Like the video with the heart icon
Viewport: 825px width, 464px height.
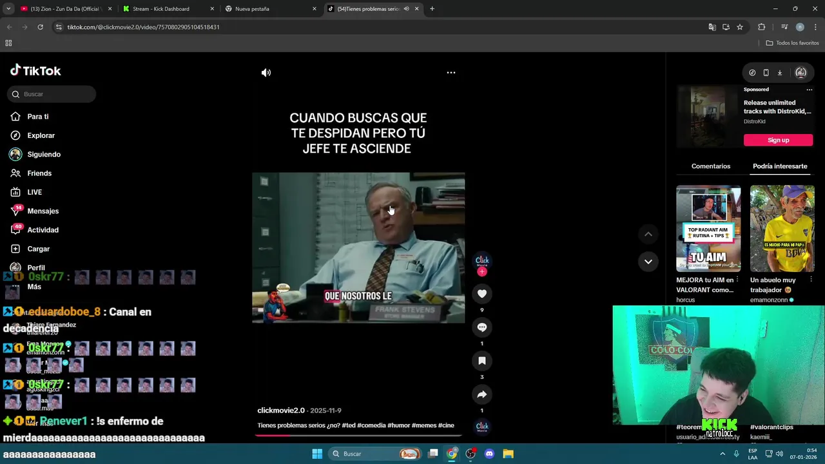(481, 294)
